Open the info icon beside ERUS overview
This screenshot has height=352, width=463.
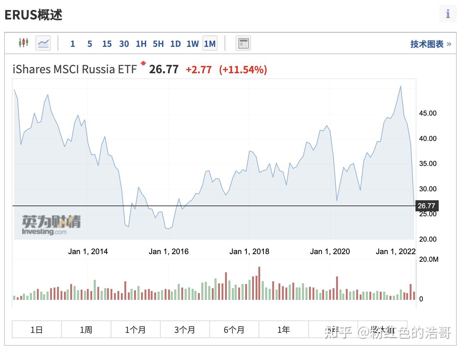point(448,14)
